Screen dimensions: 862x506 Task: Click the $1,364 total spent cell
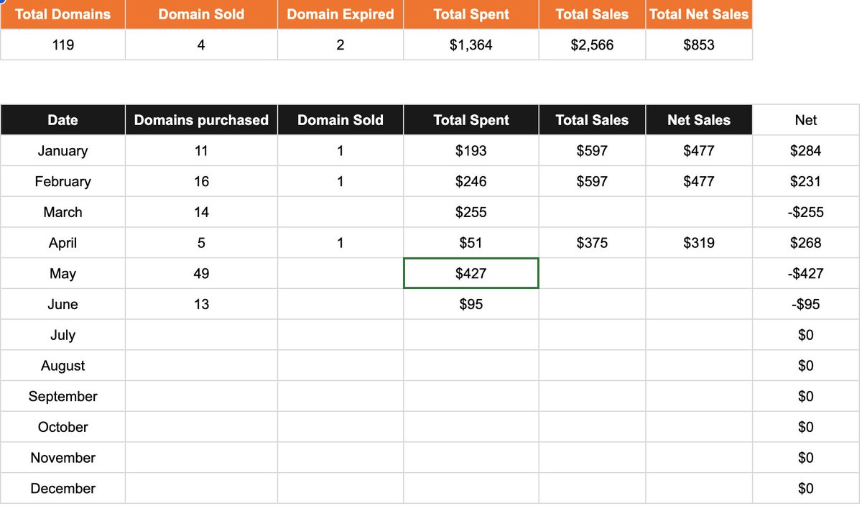[471, 45]
